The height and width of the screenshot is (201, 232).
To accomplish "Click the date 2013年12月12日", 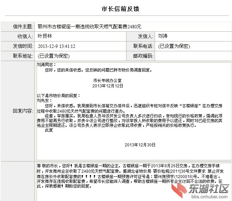I will (108, 86).
